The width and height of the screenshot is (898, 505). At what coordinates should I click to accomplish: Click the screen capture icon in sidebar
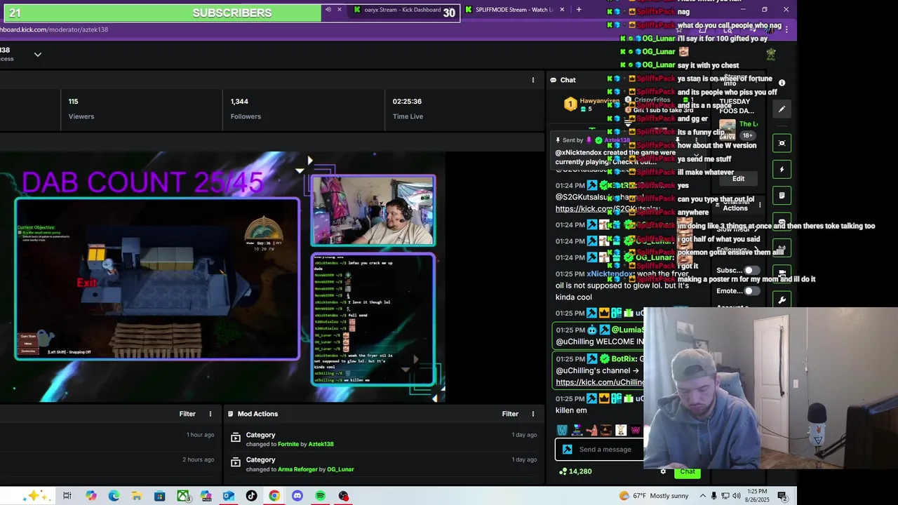[x=782, y=143]
